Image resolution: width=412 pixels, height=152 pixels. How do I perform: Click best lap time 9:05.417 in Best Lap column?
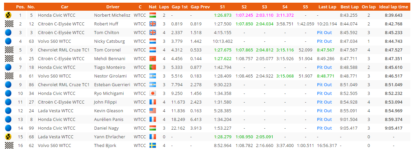tap(349, 128)
